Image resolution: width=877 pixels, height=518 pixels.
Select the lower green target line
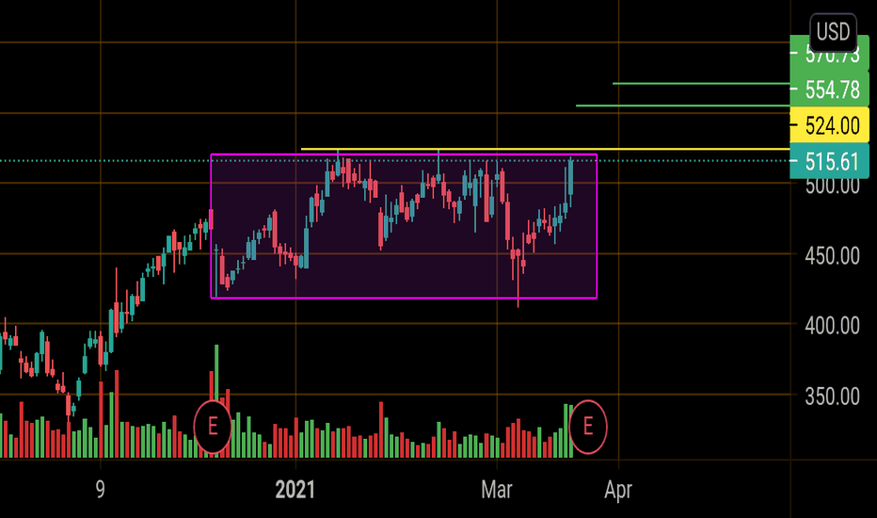point(683,105)
